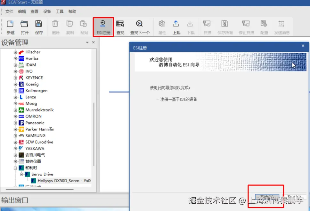Create a new project with 新建 icon

(x=10, y=25)
